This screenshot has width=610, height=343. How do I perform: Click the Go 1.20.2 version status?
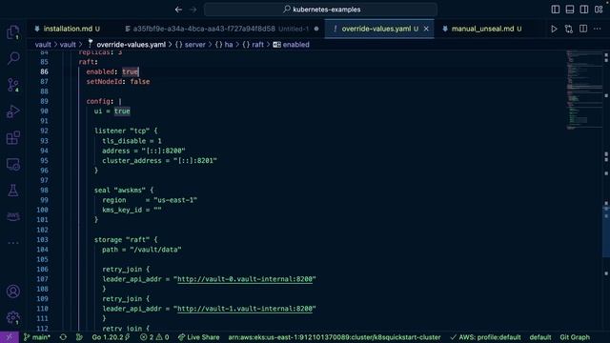click(x=111, y=337)
